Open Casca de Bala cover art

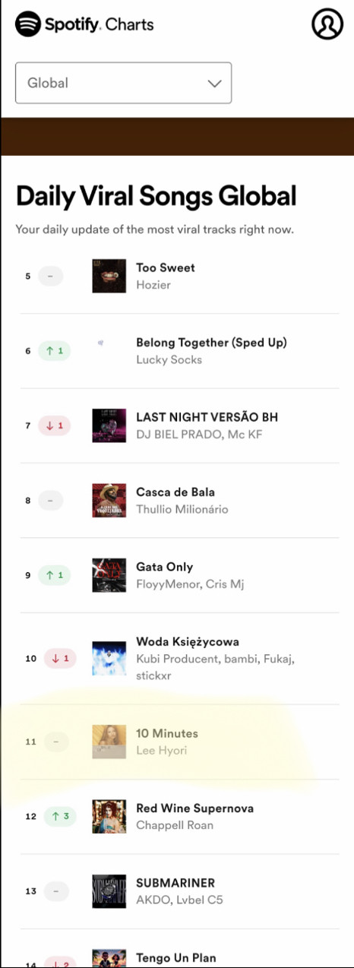click(109, 500)
